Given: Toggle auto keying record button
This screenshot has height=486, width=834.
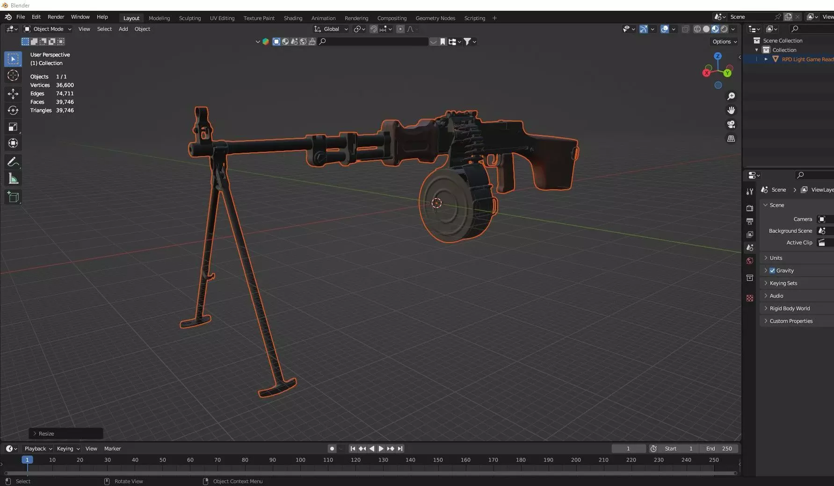Looking at the screenshot, I should [x=332, y=449].
